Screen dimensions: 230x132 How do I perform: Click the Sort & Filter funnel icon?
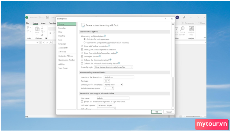pos(177,29)
